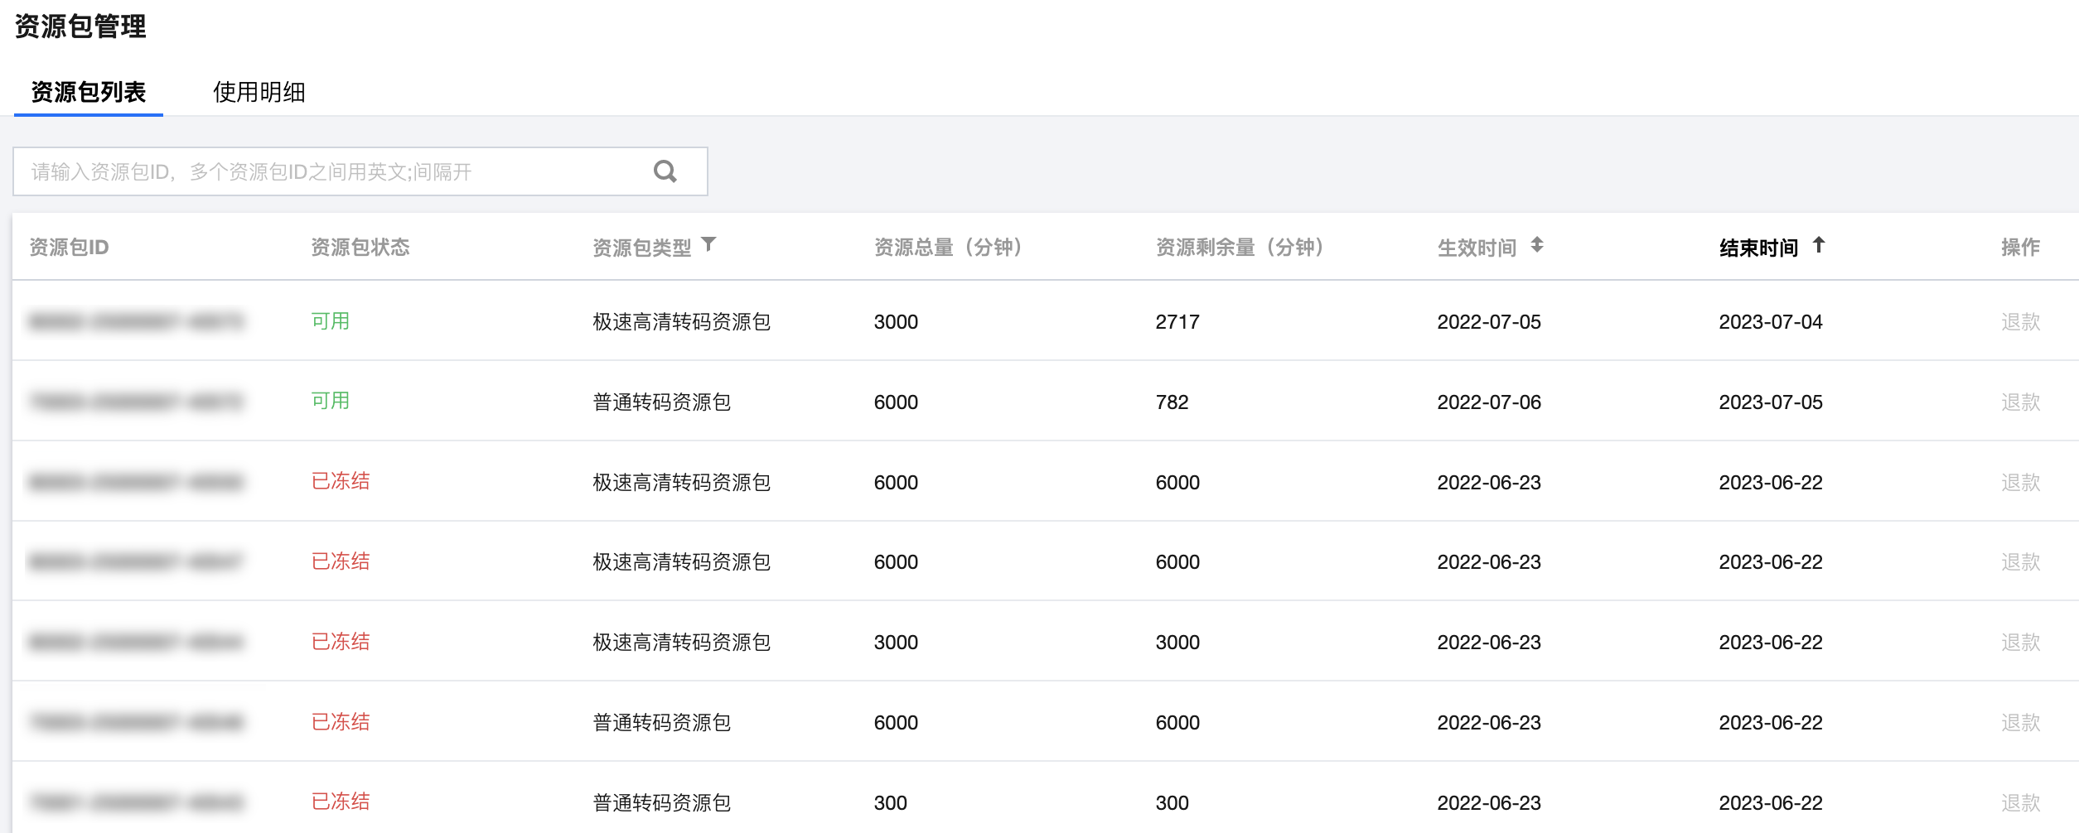Viewport: 2079px width, 833px height.
Task: Click the 可用 status in the first row
Action: pos(330,321)
